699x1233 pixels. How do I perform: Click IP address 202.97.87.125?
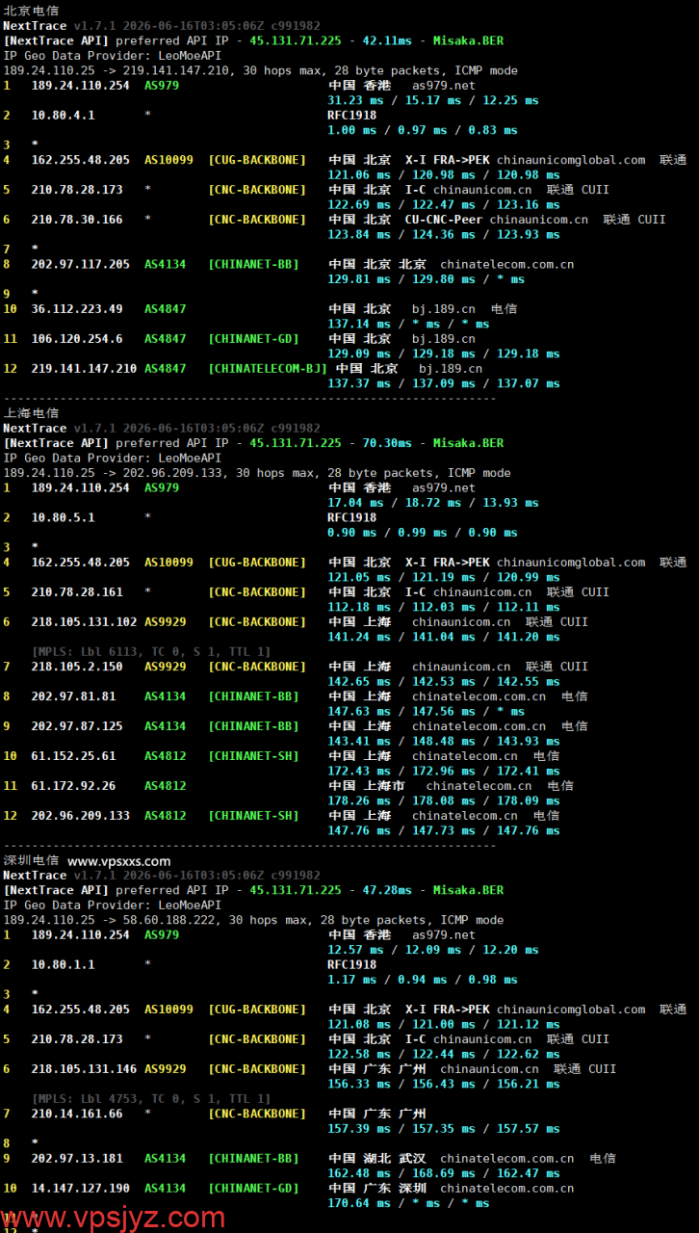(x=77, y=726)
